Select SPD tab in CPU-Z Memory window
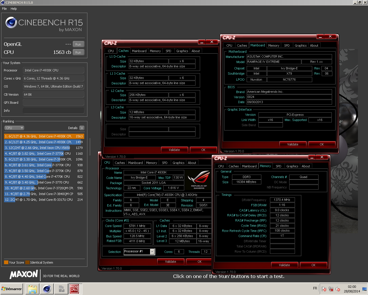Image resolution: width=368 pixels, height=295 pixels. click(x=279, y=166)
